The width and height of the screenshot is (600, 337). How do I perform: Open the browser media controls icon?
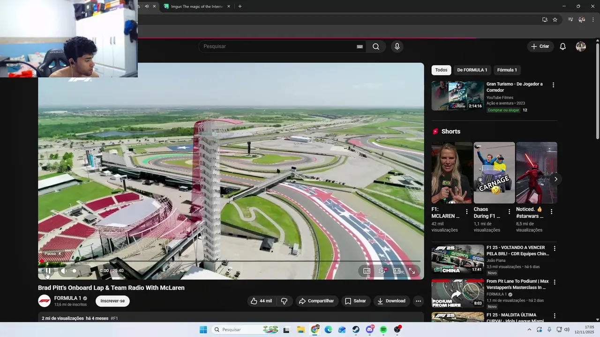coord(570,20)
